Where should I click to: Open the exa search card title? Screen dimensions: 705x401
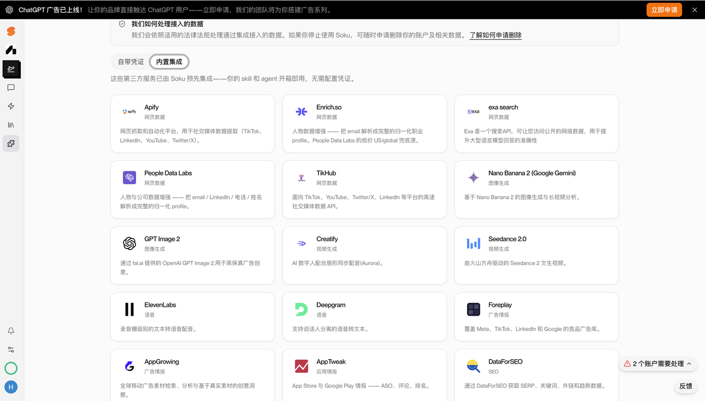coord(503,107)
